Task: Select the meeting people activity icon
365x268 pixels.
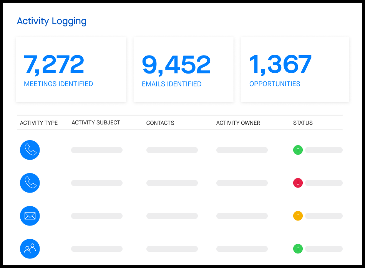Action: pyautogui.click(x=30, y=249)
